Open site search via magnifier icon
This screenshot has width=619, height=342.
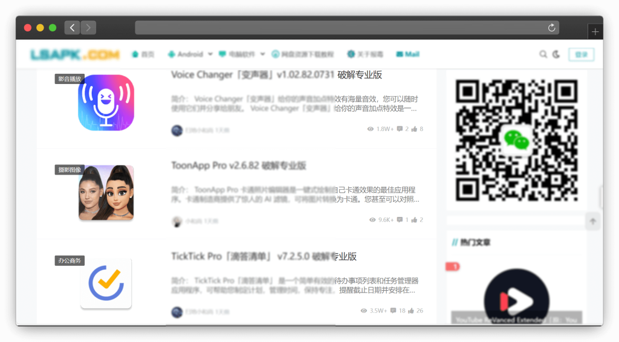click(x=543, y=54)
